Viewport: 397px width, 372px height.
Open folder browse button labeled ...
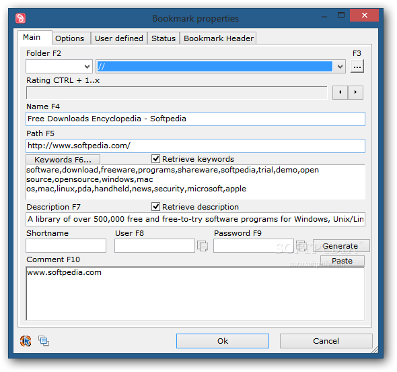coord(357,67)
